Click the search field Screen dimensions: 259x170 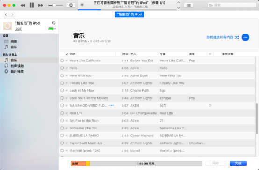pyautogui.click(x=232, y=5)
